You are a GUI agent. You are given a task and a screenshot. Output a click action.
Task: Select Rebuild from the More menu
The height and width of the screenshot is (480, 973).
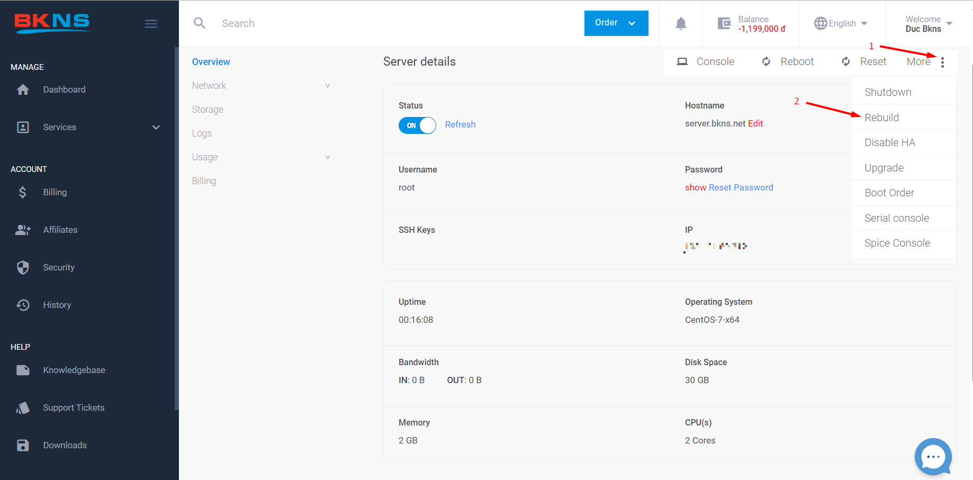pyautogui.click(x=881, y=117)
